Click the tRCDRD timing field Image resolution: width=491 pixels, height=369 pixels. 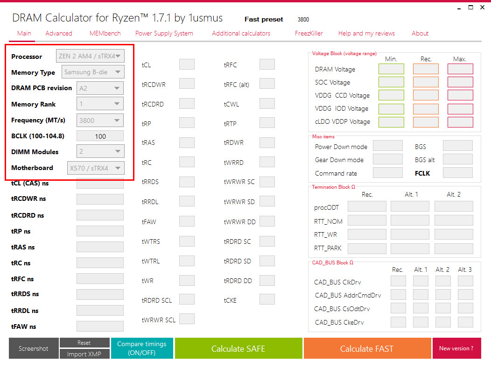click(187, 103)
